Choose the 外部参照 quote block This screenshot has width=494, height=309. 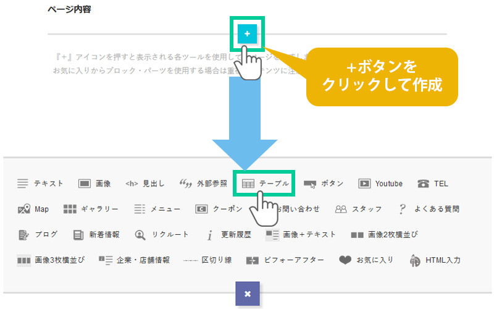point(203,184)
